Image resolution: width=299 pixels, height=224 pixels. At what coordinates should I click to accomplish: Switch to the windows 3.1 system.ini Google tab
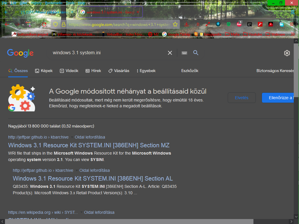[x=110, y=12]
